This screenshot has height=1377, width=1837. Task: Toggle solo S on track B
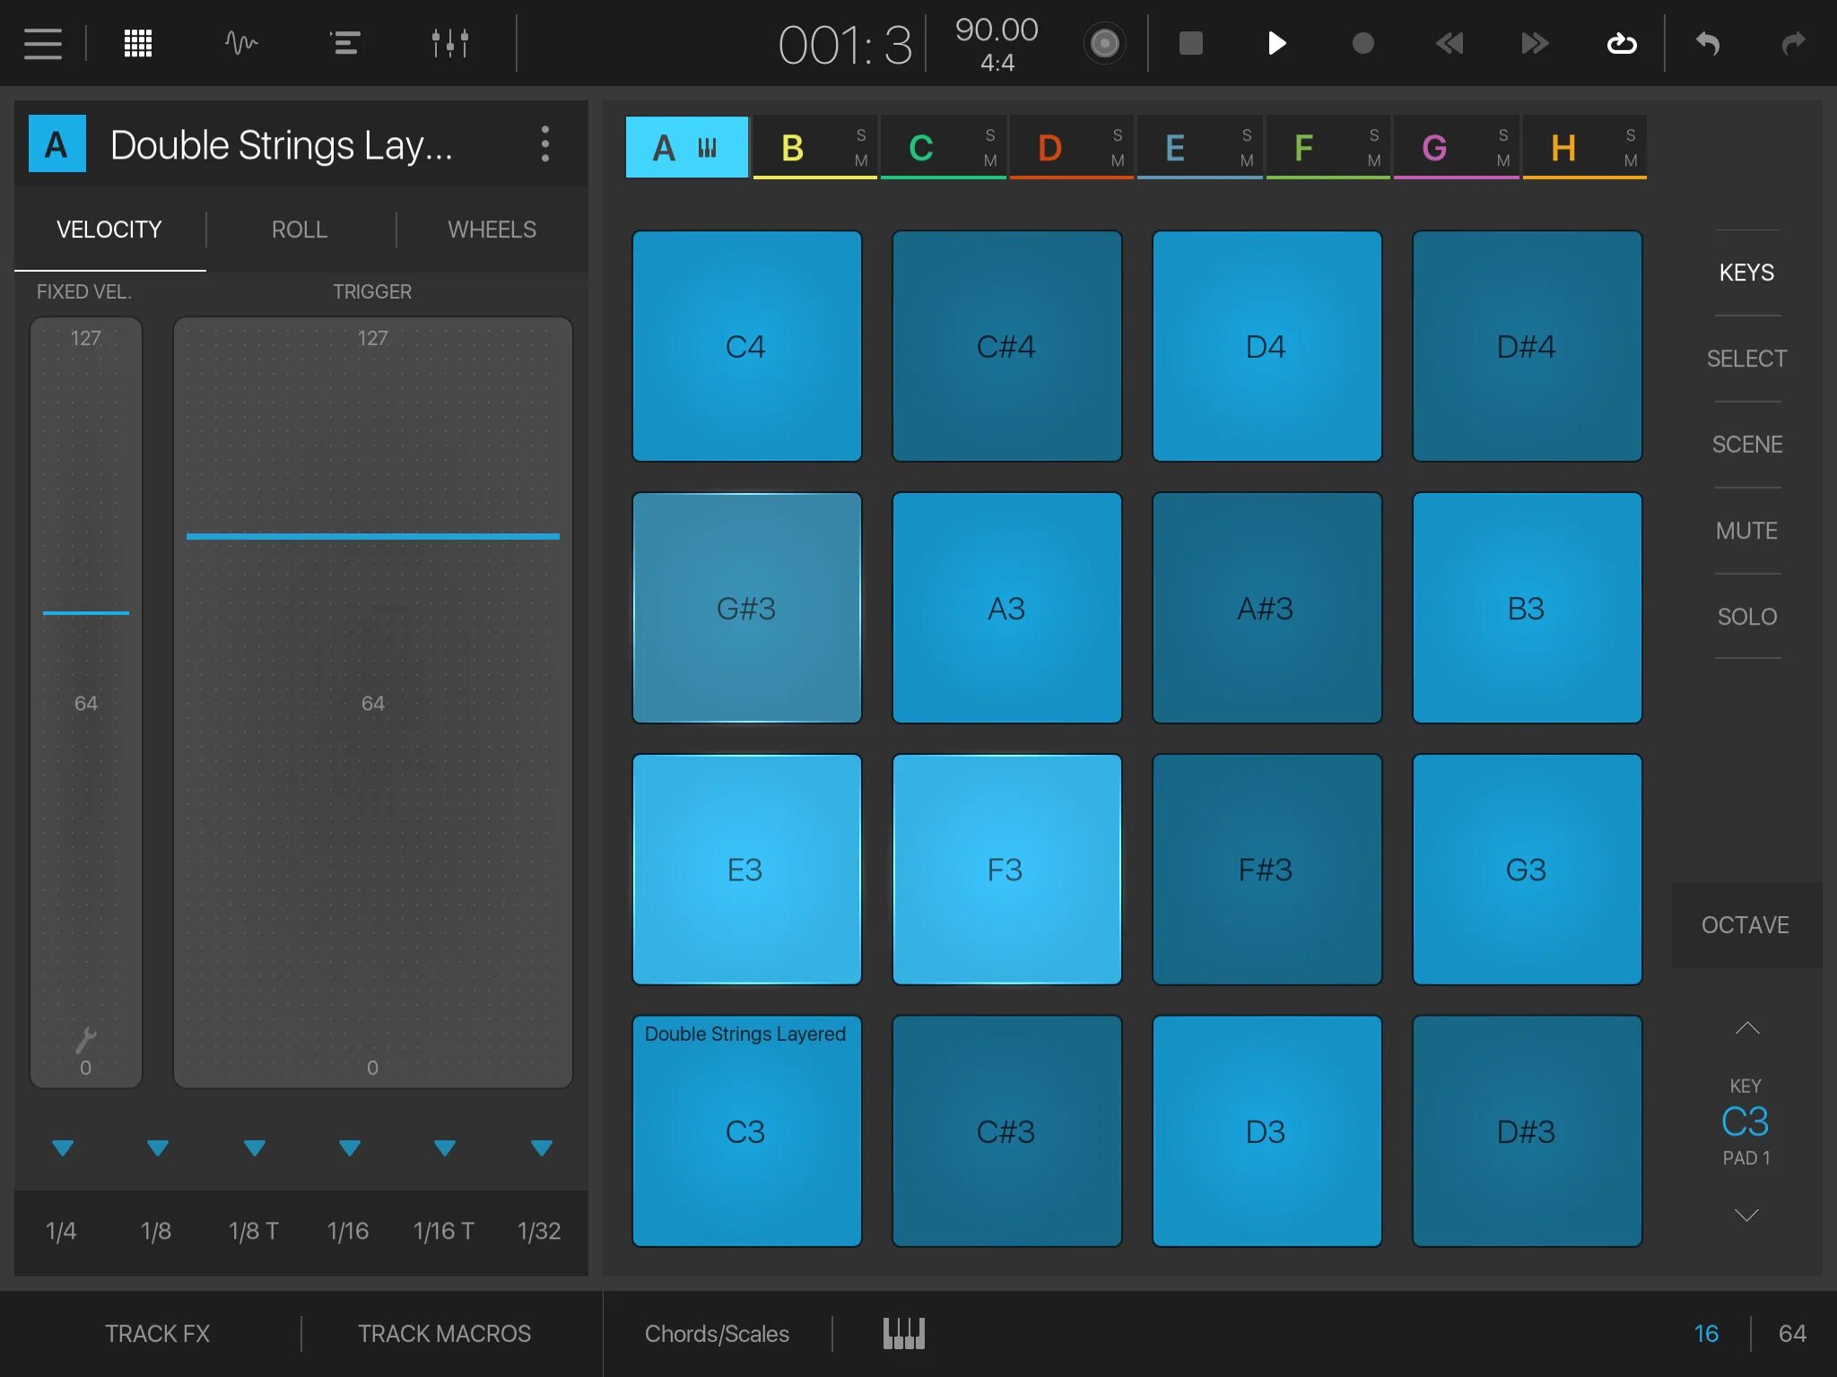(x=861, y=135)
